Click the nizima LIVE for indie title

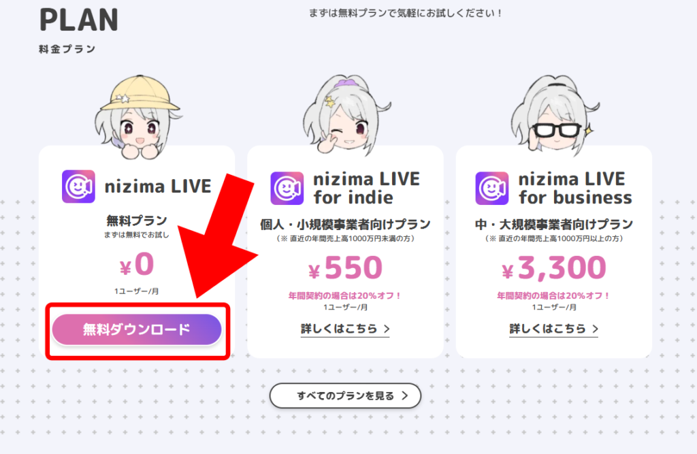click(366, 188)
